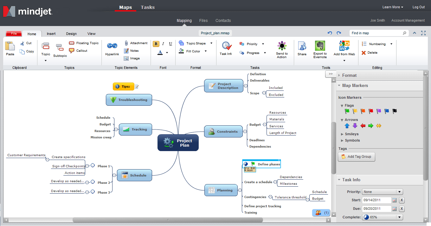The width and height of the screenshot is (431, 226).
Task: Click the Undo arrow icon
Action: [x=330, y=33]
